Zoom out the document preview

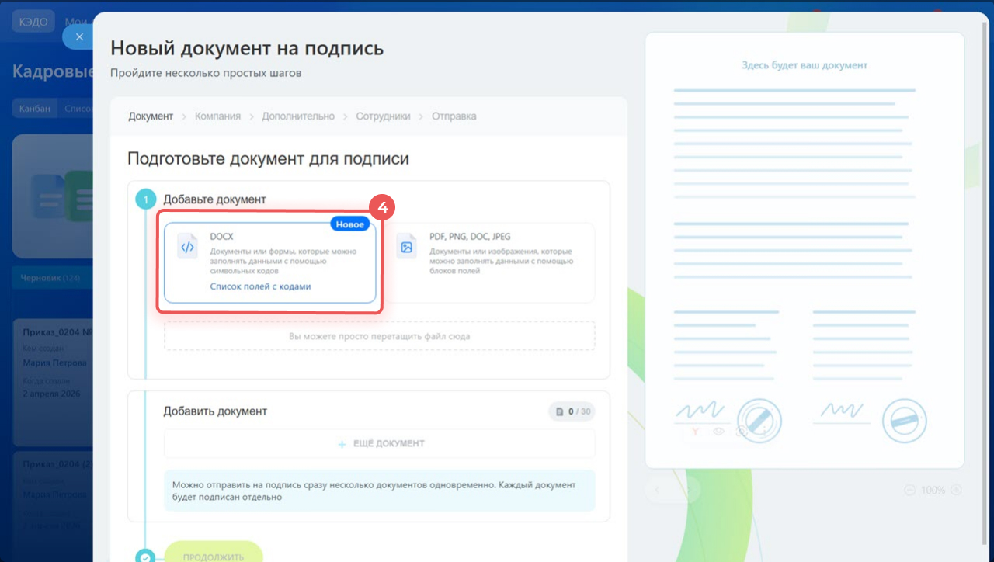coord(909,490)
